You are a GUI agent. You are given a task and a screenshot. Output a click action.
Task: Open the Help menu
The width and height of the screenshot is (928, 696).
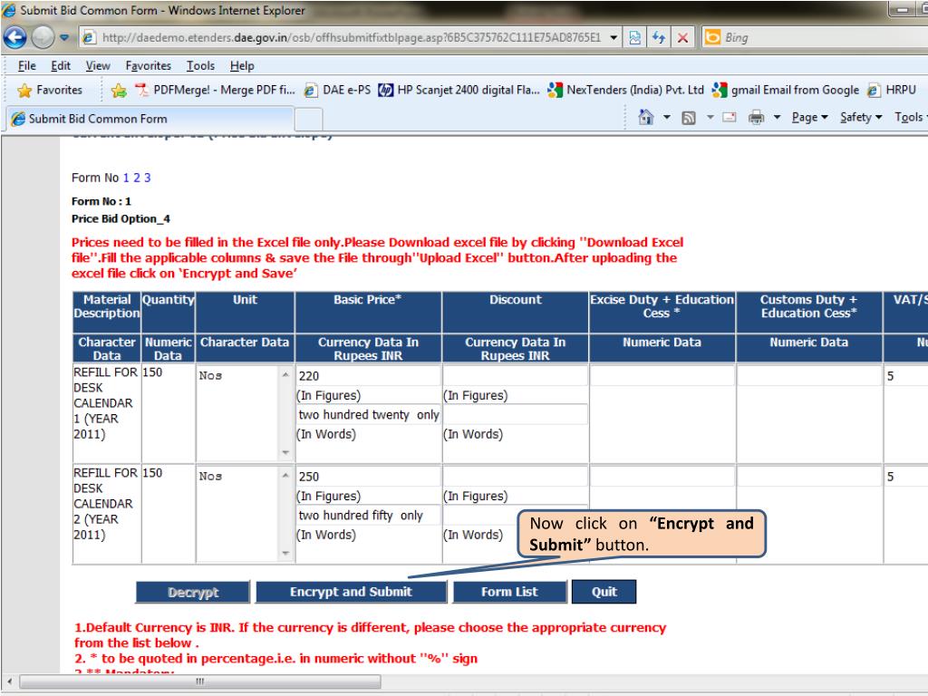tap(242, 65)
